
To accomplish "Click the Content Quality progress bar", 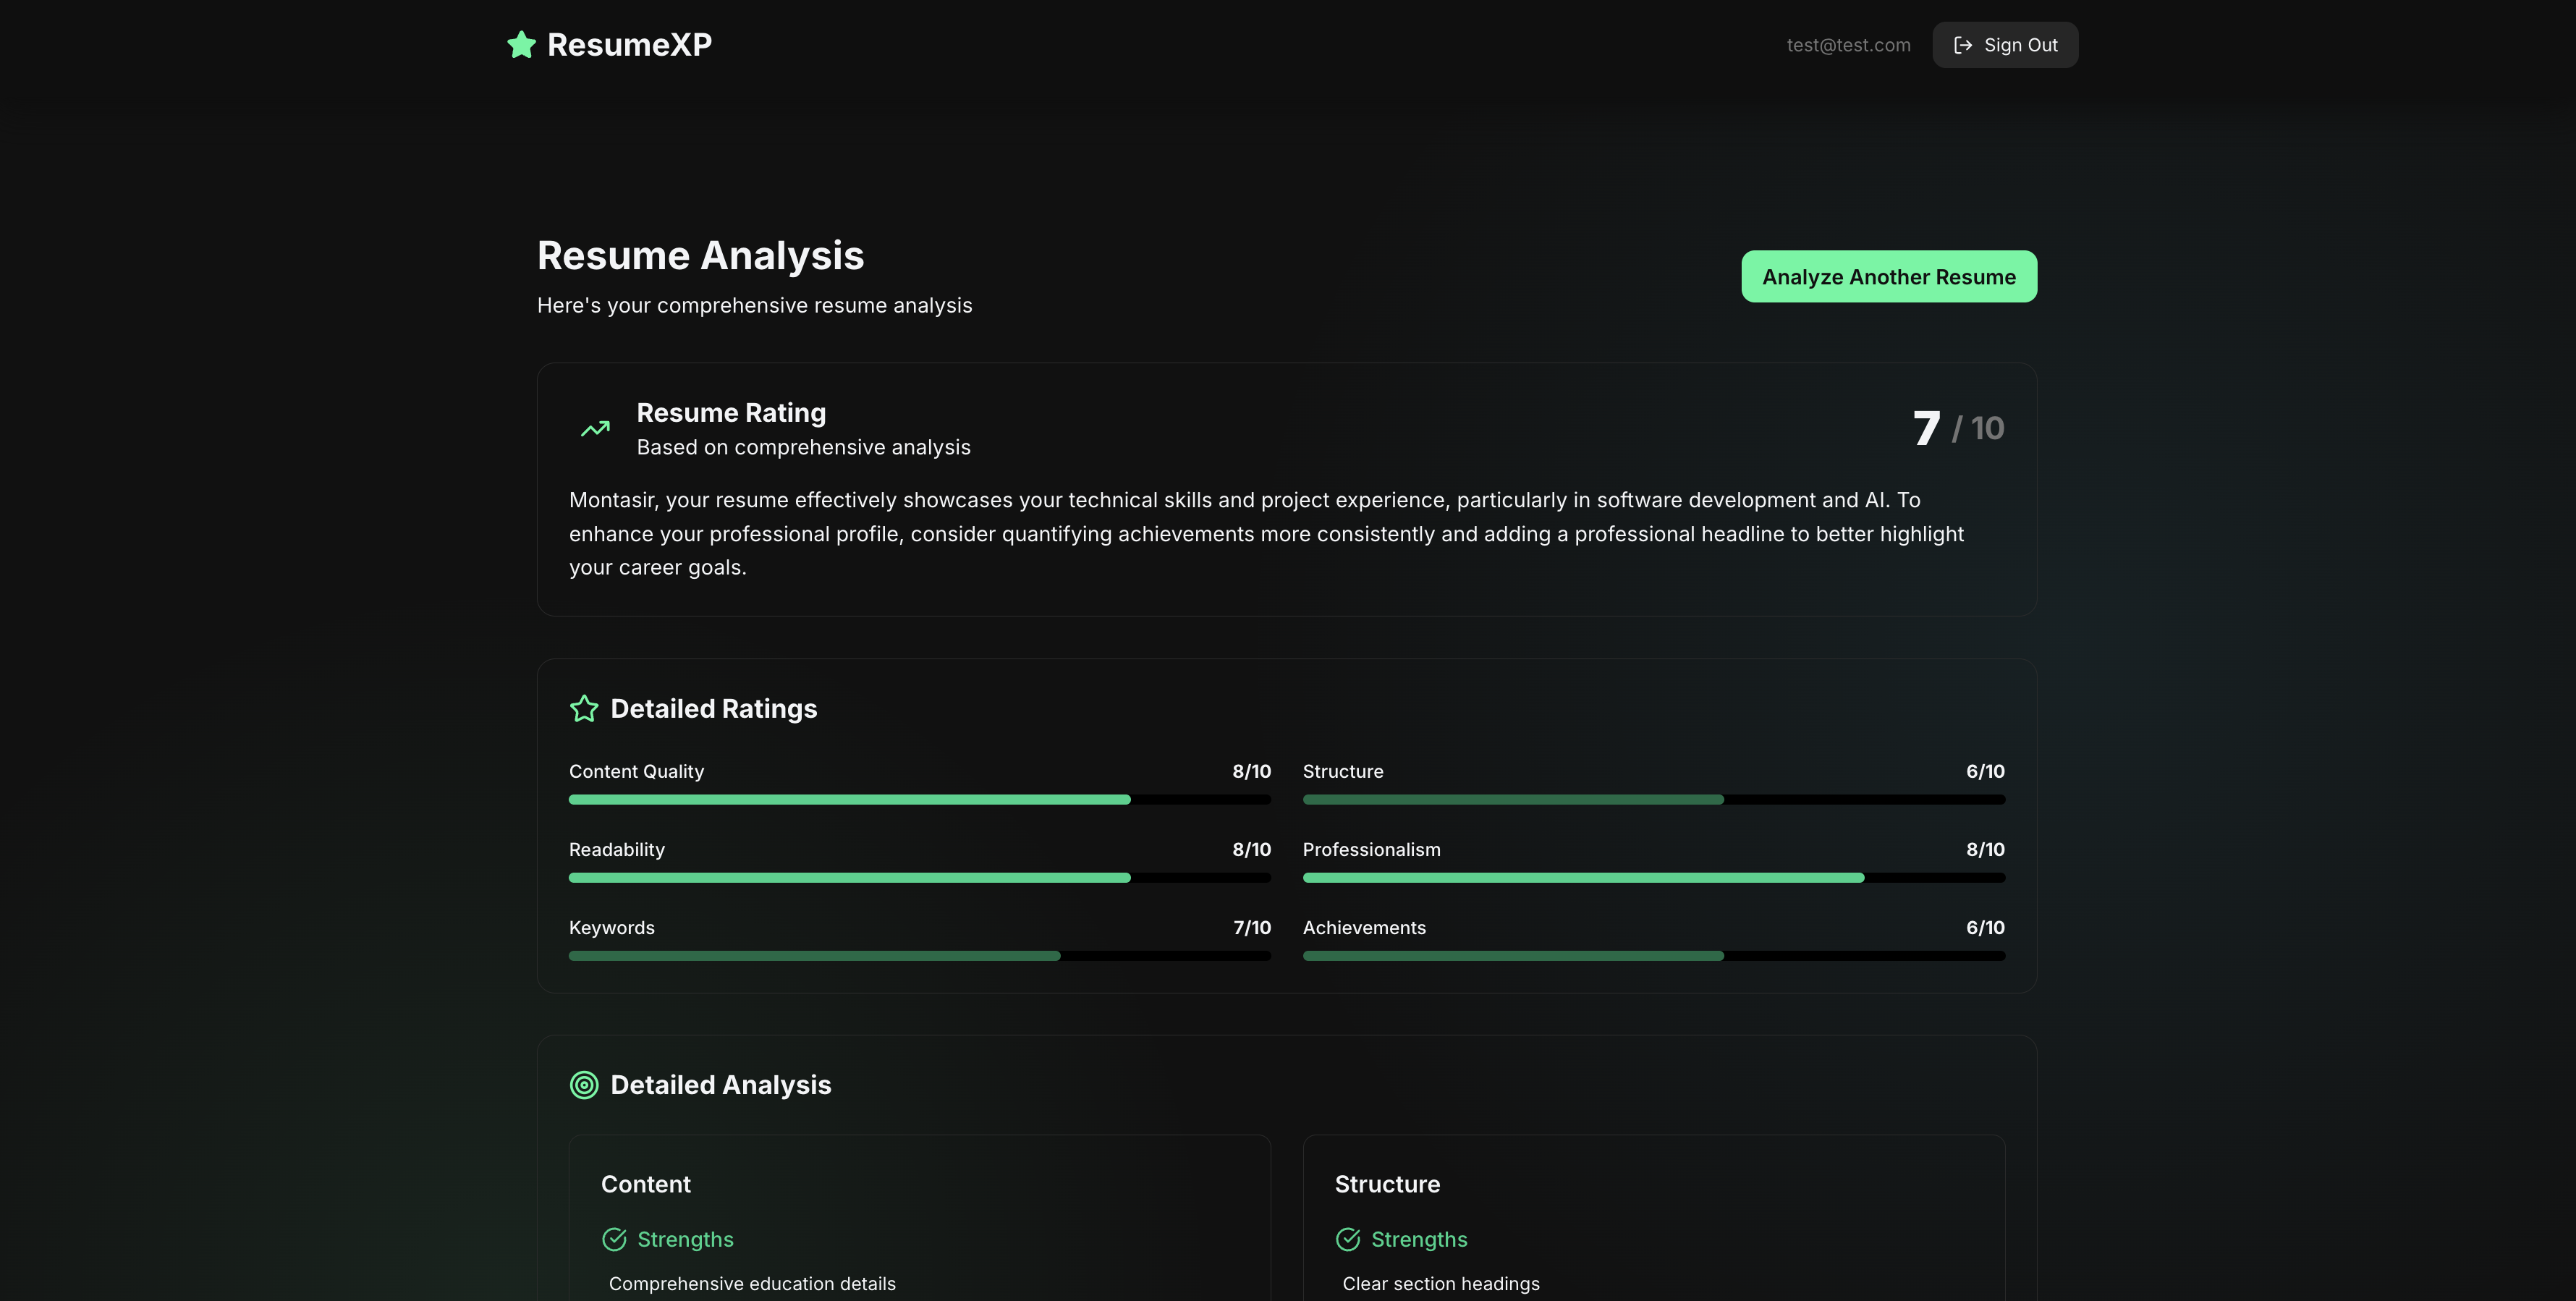I will [x=919, y=800].
